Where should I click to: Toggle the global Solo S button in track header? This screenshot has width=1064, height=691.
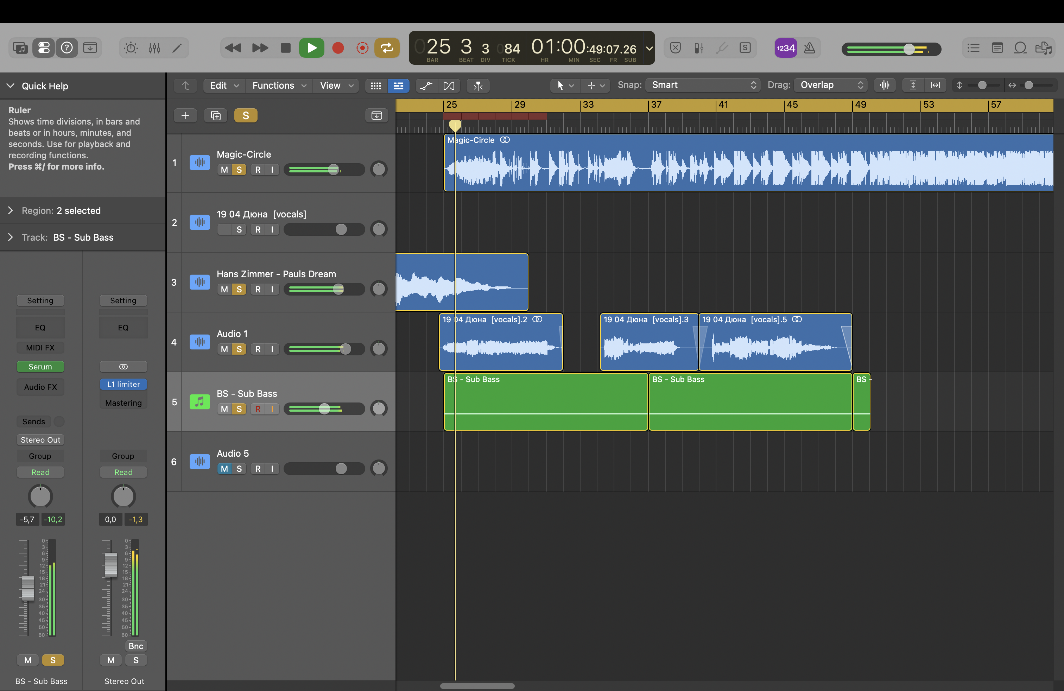point(246,116)
